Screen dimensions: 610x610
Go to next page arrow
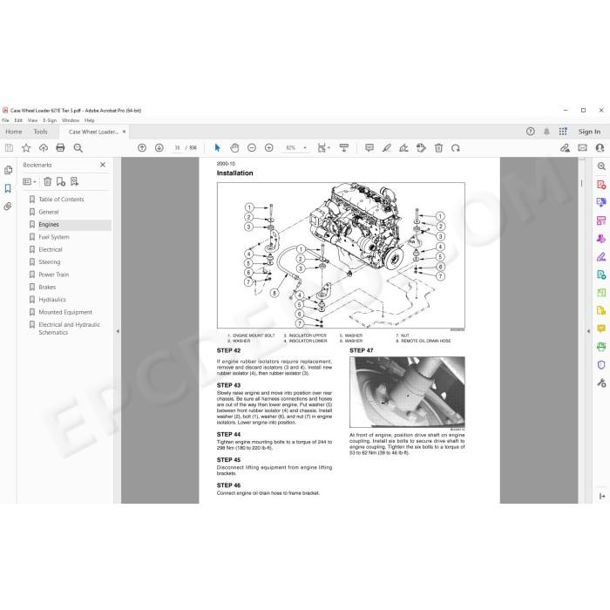tap(159, 148)
